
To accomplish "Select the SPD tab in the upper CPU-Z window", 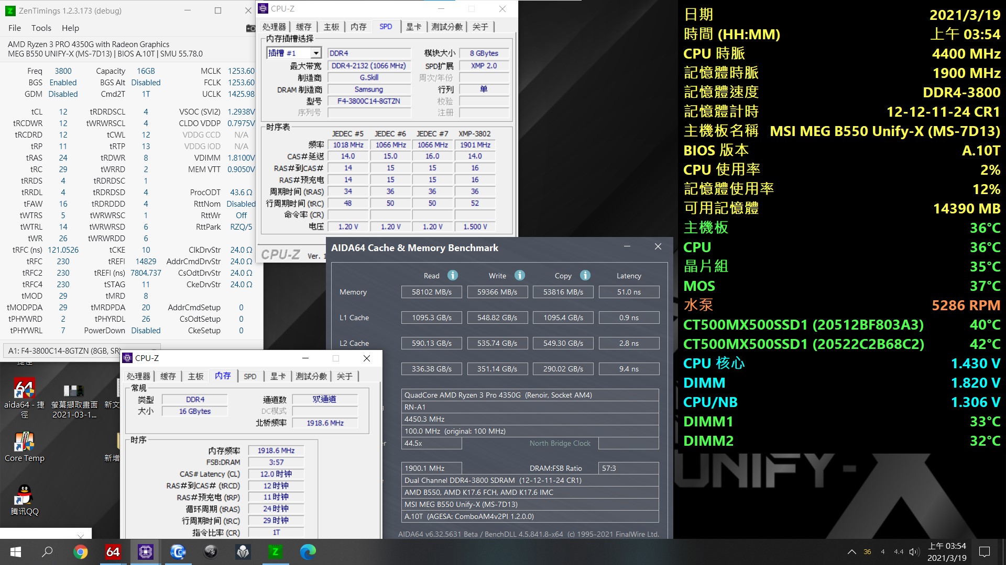I will (386, 27).
